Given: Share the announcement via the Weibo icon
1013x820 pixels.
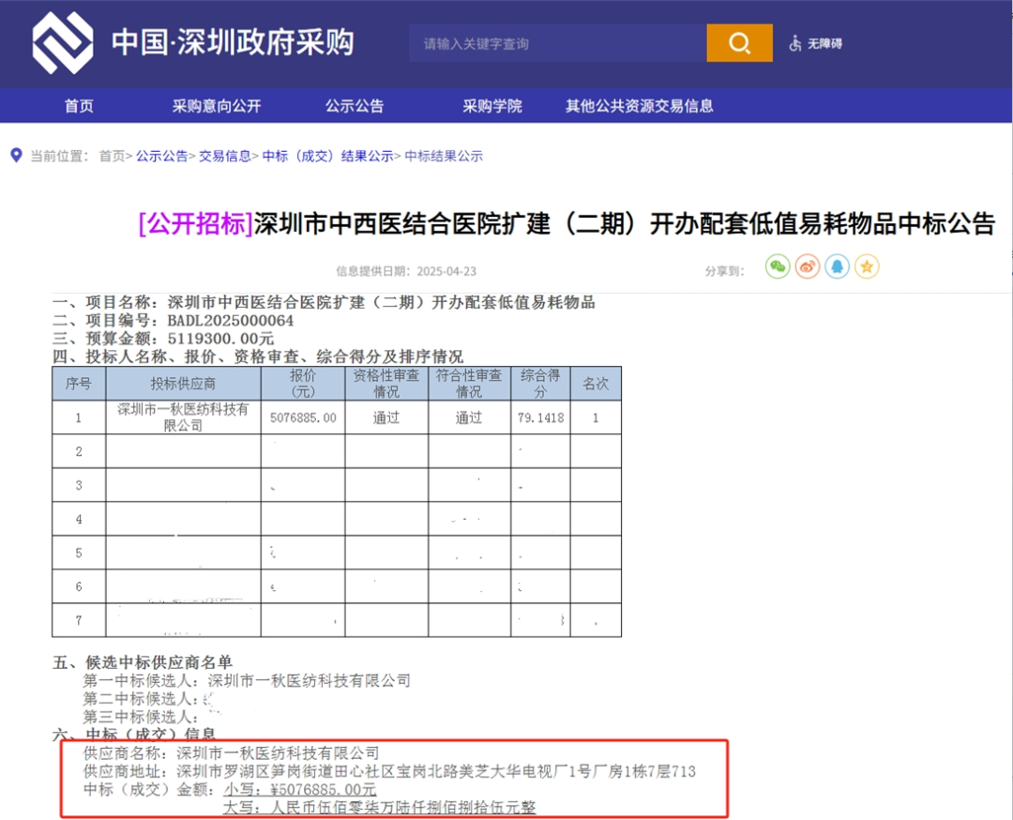Looking at the screenshot, I should click(x=808, y=267).
